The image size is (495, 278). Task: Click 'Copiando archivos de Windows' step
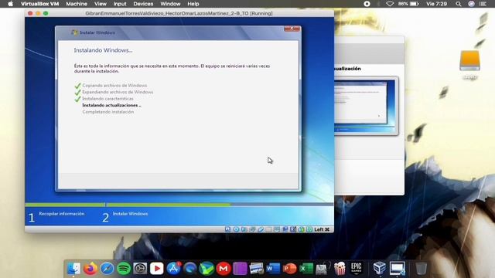point(114,86)
